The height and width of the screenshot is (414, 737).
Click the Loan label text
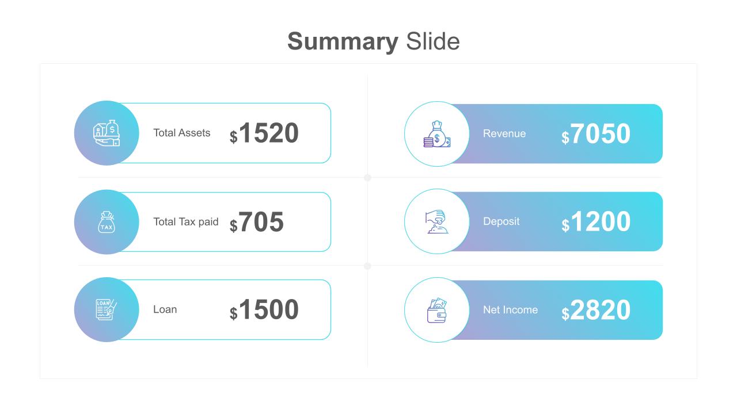[x=165, y=309]
